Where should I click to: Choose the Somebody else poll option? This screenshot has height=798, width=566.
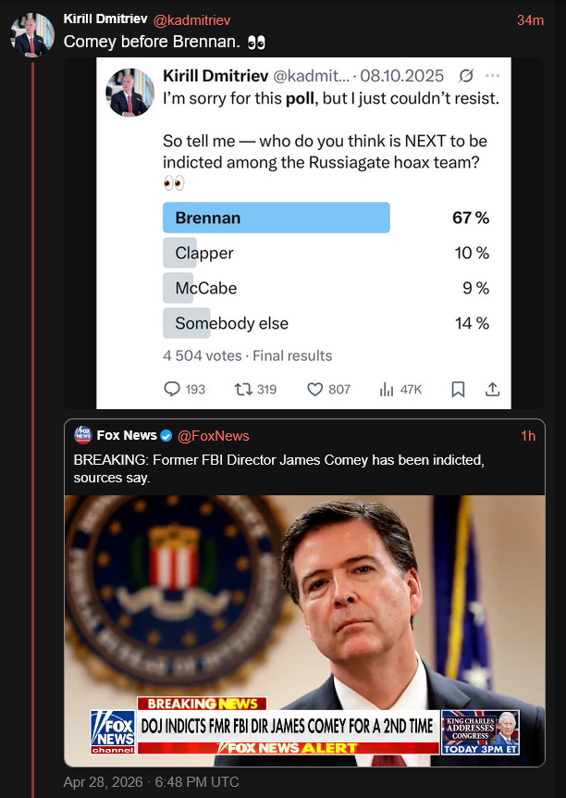231,323
